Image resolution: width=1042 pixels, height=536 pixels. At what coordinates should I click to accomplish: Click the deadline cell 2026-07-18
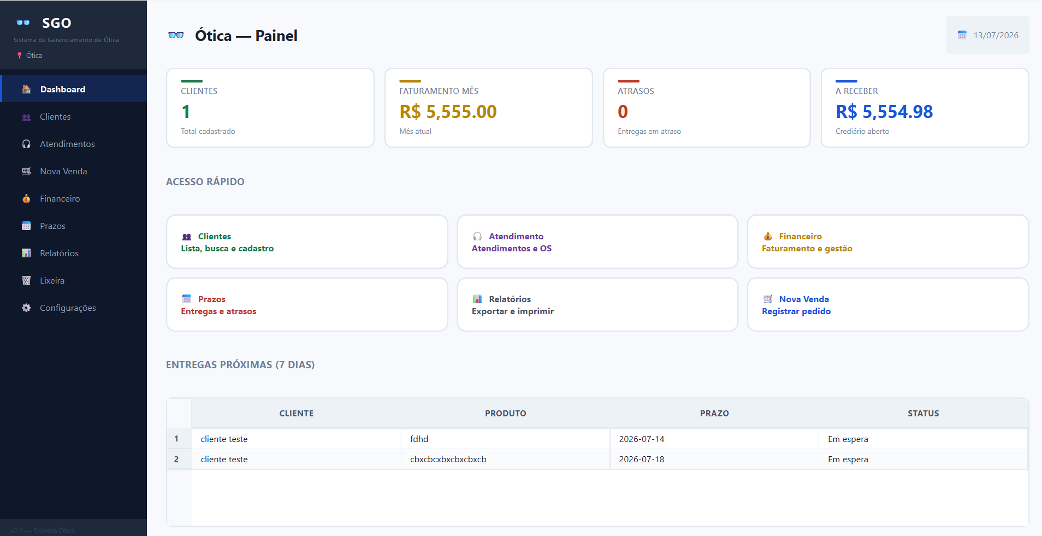[x=714, y=460]
